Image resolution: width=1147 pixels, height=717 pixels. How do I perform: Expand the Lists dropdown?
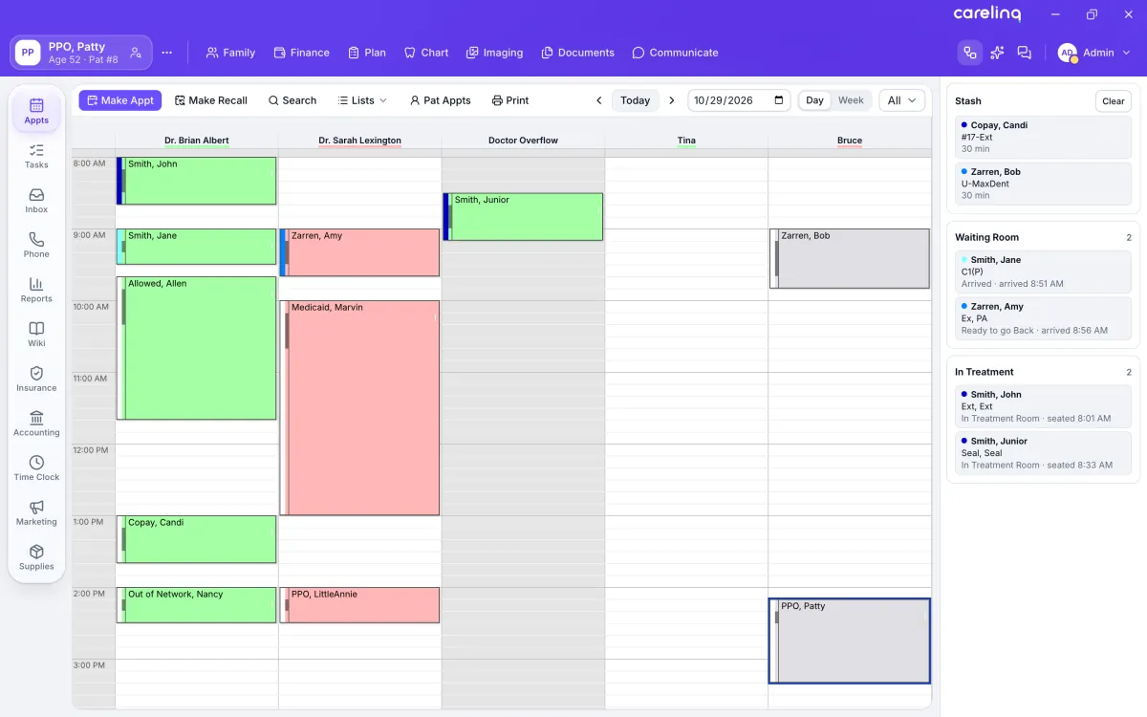[362, 100]
